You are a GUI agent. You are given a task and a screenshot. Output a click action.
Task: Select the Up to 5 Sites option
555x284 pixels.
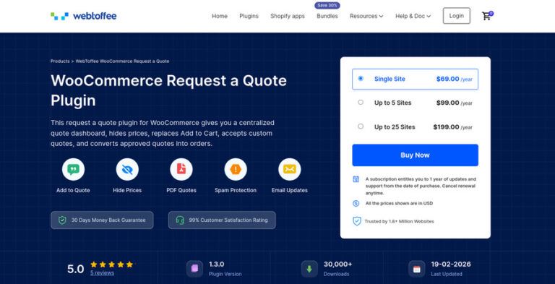coord(415,103)
